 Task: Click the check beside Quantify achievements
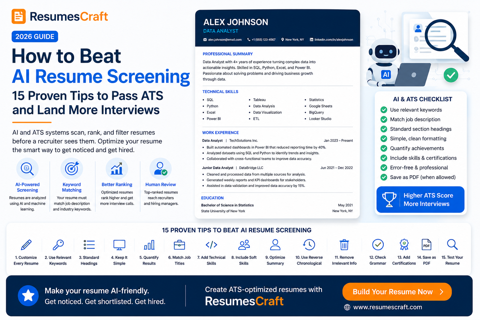pos(384,148)
